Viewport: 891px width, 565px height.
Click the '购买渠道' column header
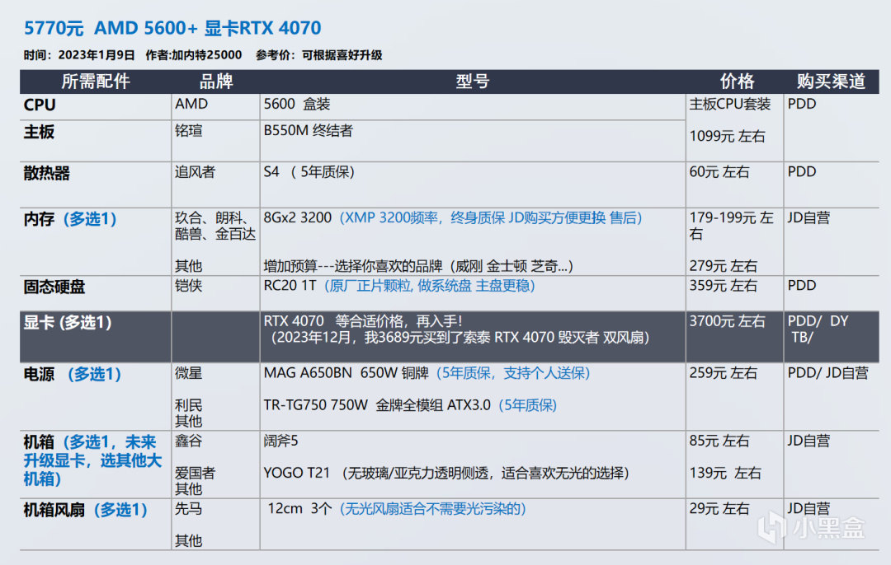point(831,82)
